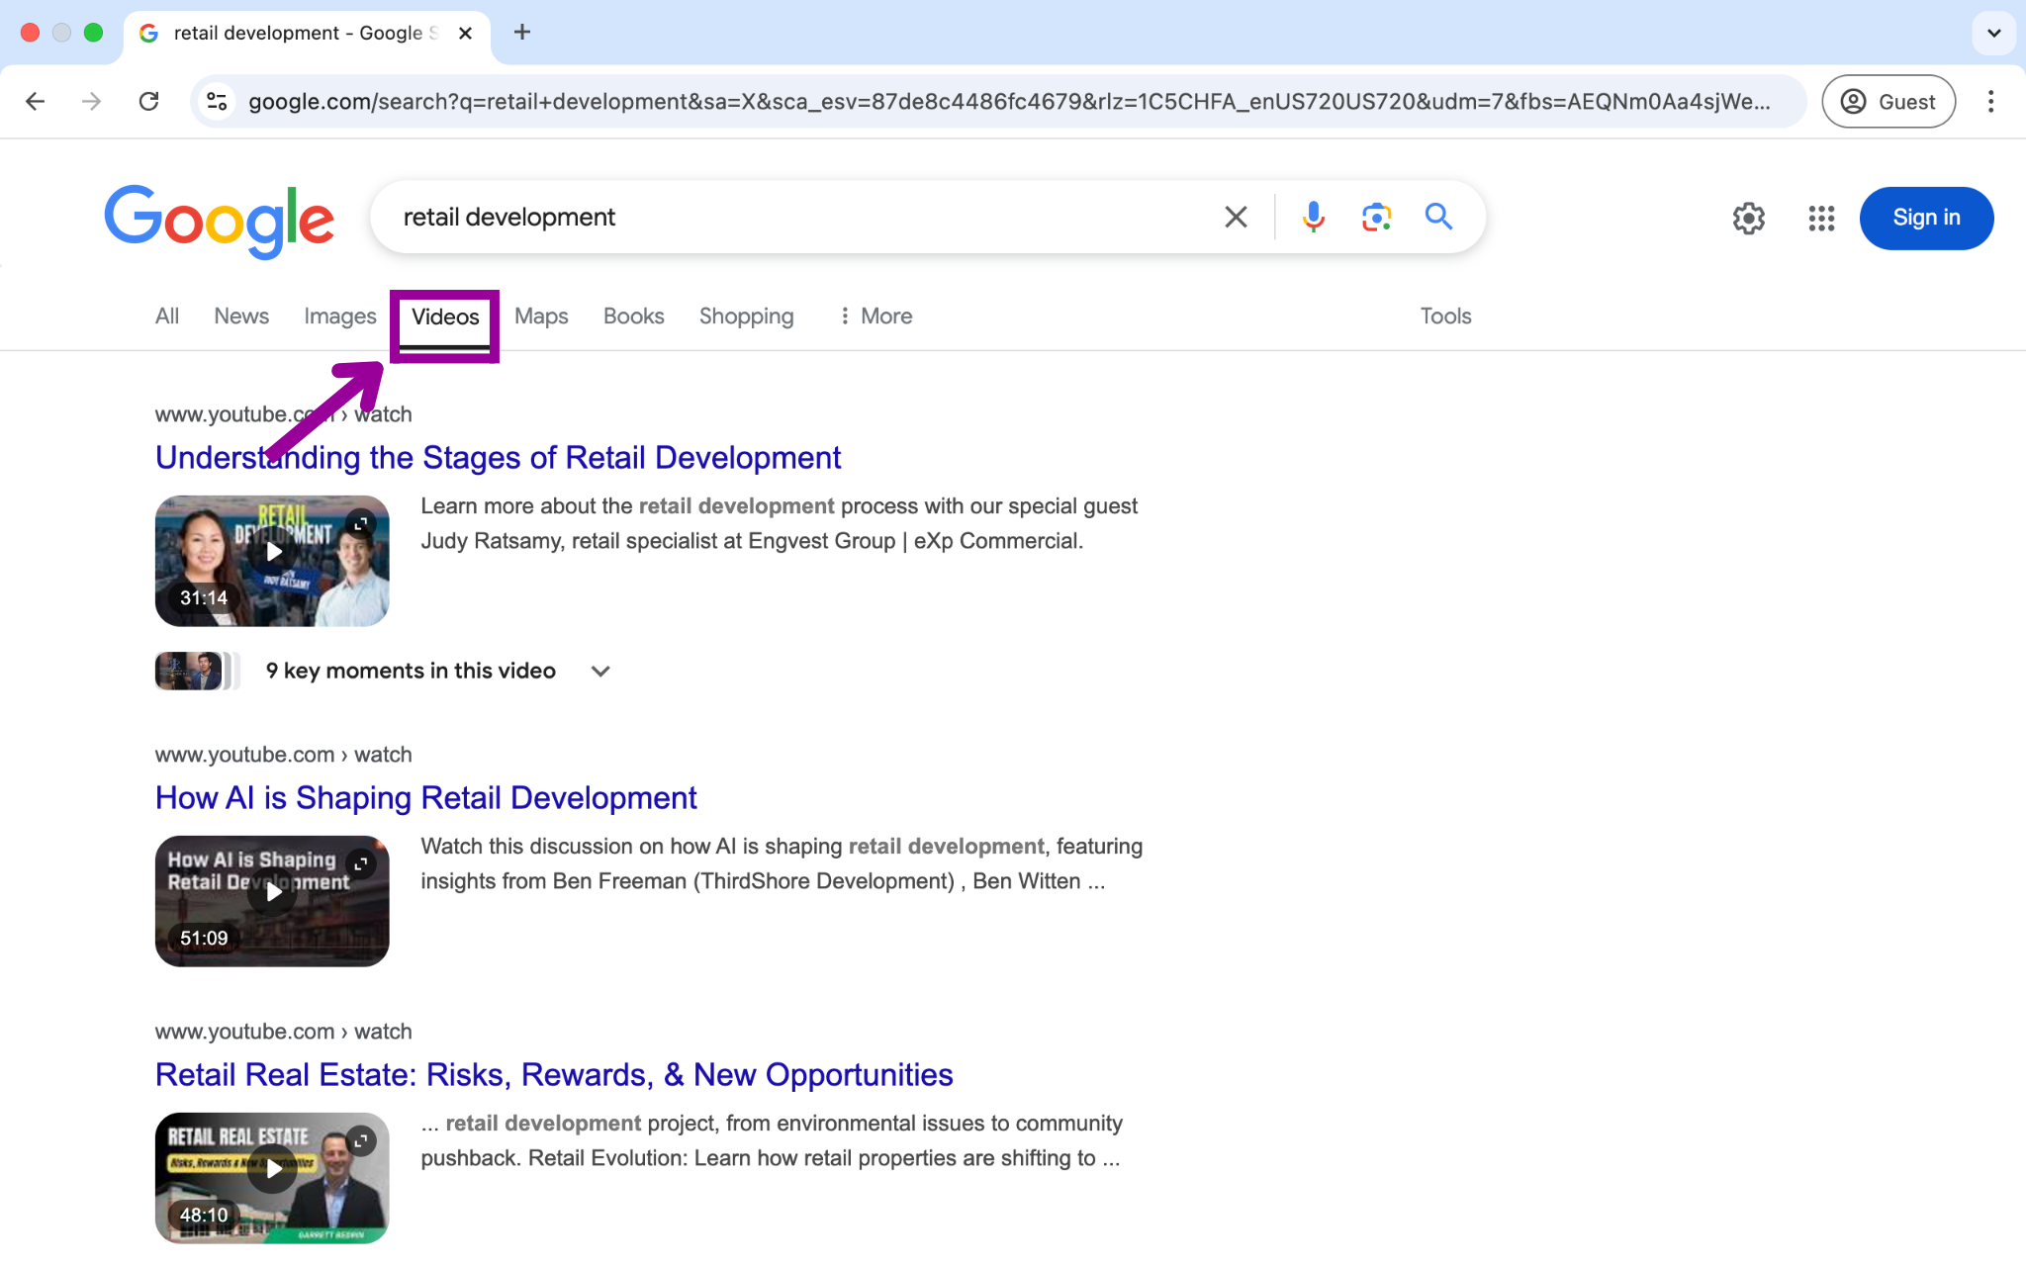Reload the current page
The height and width of the screenshot is (1266, 2026).
click(x=148, y=101)
